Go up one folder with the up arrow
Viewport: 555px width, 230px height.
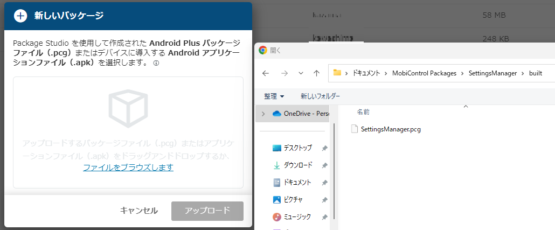tap(317, 73)
